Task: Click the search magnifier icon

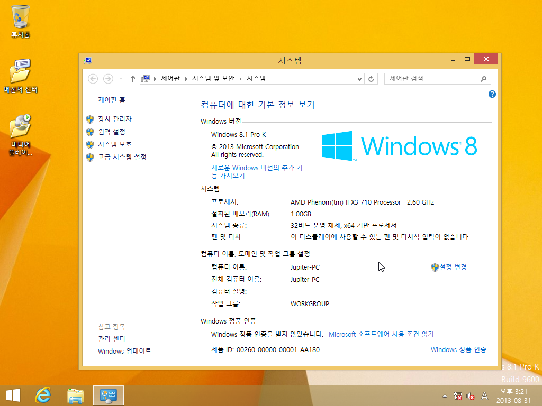Action: click(484, 79)
